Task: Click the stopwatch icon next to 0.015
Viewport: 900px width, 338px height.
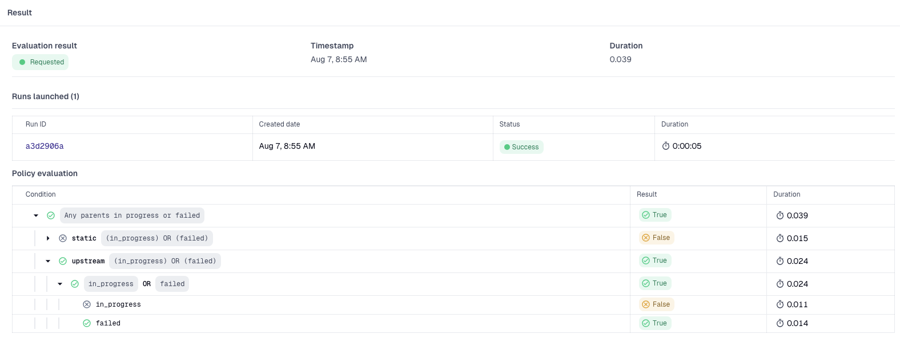Action: 780,238
